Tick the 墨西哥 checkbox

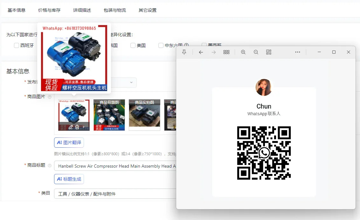pyautogui.click(x=204, y=44)
